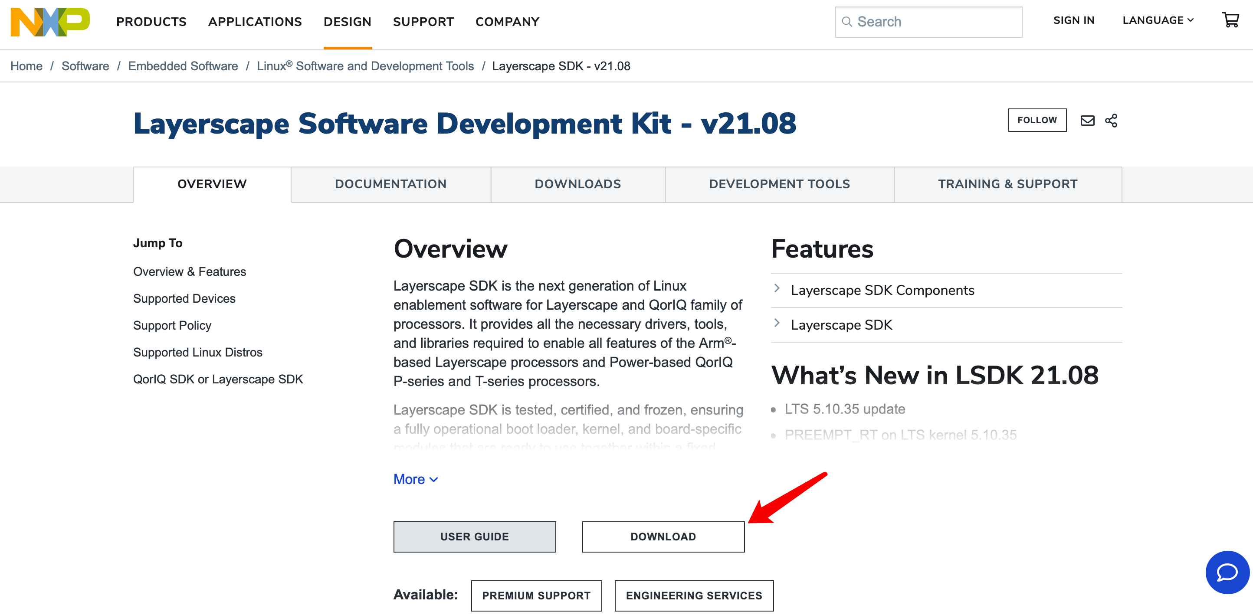1253x615 pixels.
Task: Click into the Search field
Action: click(x=934, y=22)
